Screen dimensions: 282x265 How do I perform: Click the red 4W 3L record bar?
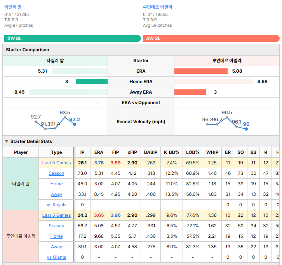coord(211,38)
